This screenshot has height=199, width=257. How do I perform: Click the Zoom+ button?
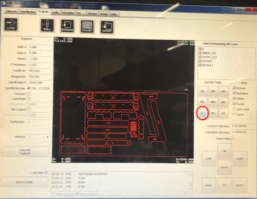point(240,185)
